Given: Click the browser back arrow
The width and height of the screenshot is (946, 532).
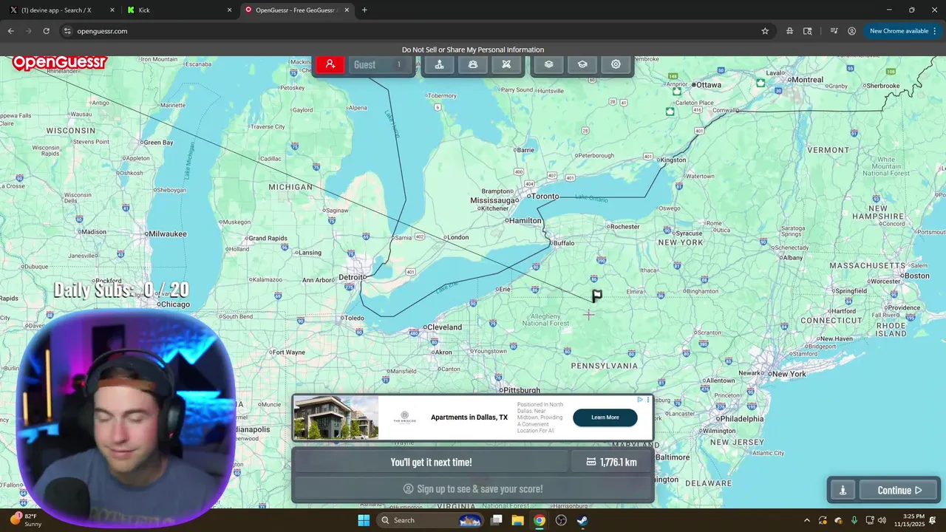Looking at the screenshot, I should [11, 31].
